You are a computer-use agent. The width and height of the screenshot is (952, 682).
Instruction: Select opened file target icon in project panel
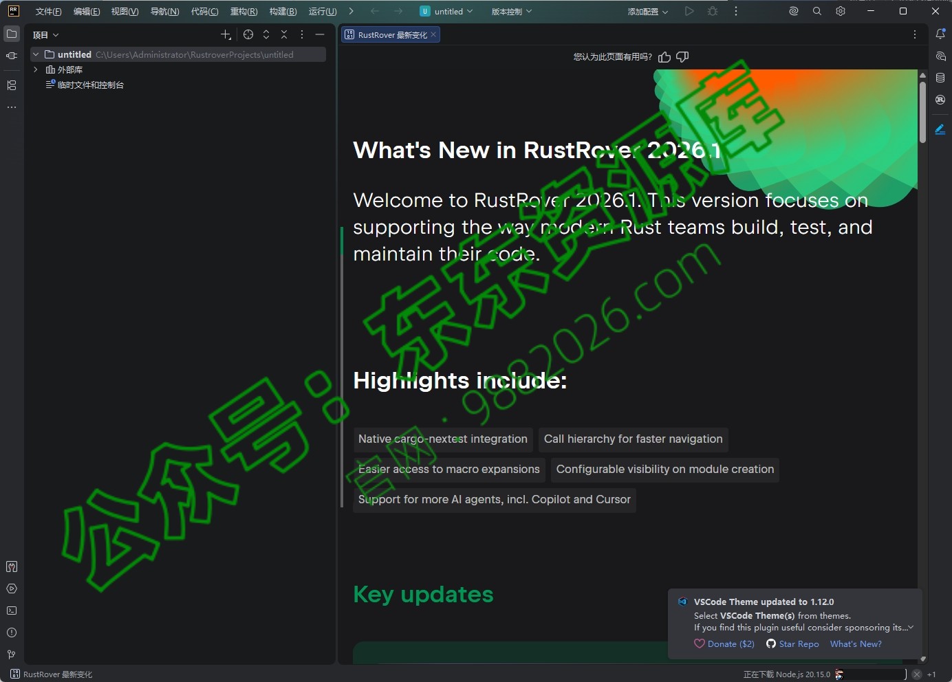[x=248, y=34]
